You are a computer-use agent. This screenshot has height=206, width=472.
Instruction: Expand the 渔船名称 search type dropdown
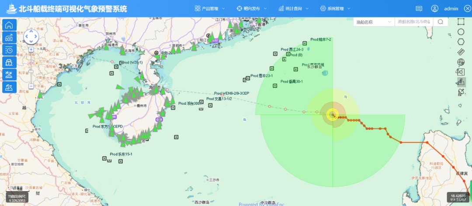point(374,22)
